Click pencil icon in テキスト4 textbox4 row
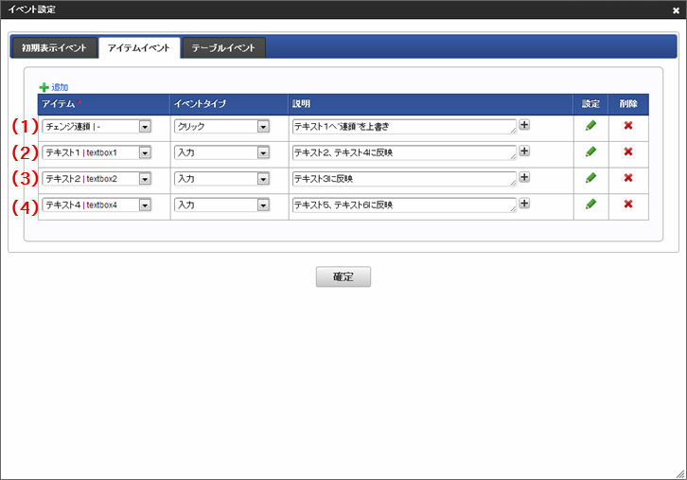Image resolution: width=687 pixels, height=480 pixels. tap(591, 204)
